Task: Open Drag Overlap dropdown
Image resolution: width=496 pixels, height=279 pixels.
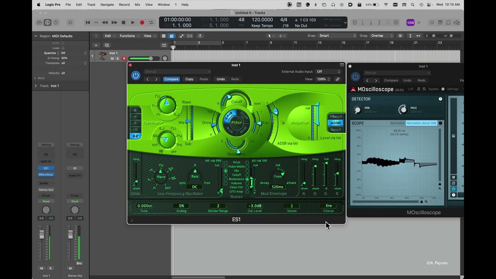Action: click(382, 36)
